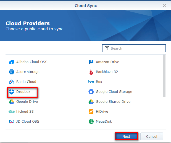Image resolution: width=171 pixels, height=143 pixels.
Task: Click the filter funnel icon in search
Action: (x=107, y=48)
